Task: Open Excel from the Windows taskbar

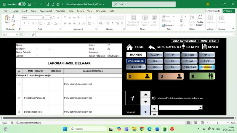Action: point(165,129)
